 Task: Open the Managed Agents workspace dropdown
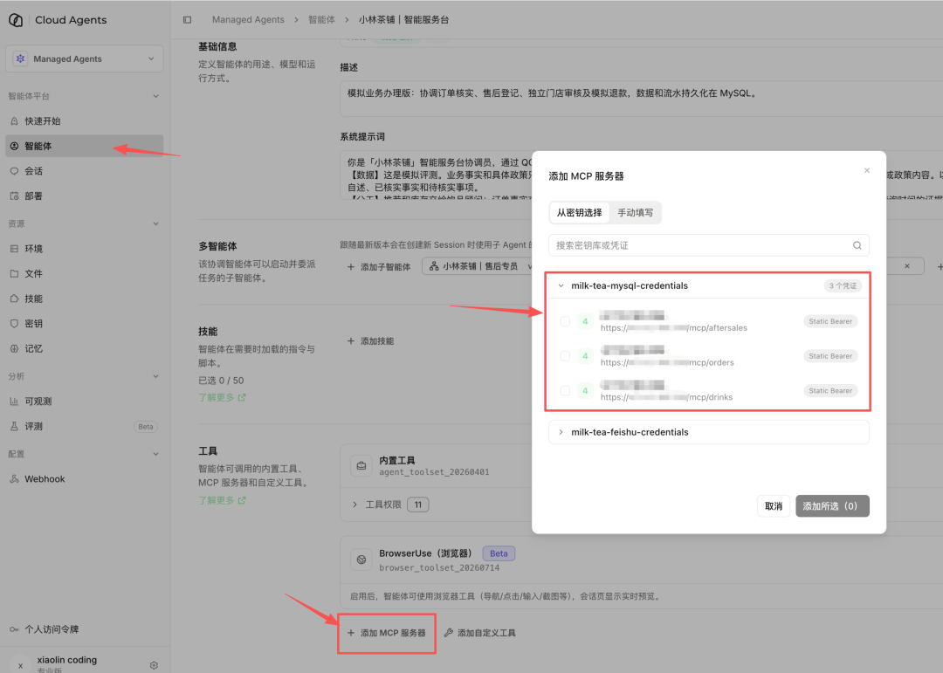(84, 59)
